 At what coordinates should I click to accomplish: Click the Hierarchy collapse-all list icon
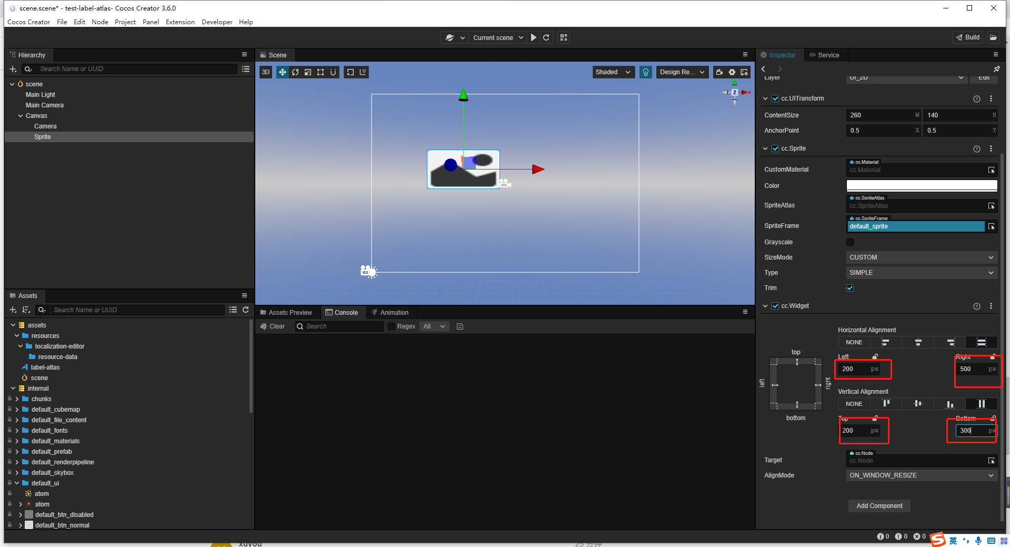point(246,69)
